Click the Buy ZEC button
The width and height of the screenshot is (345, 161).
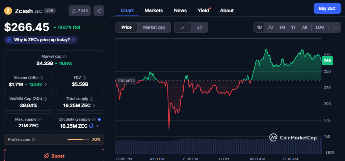point(327,8)
